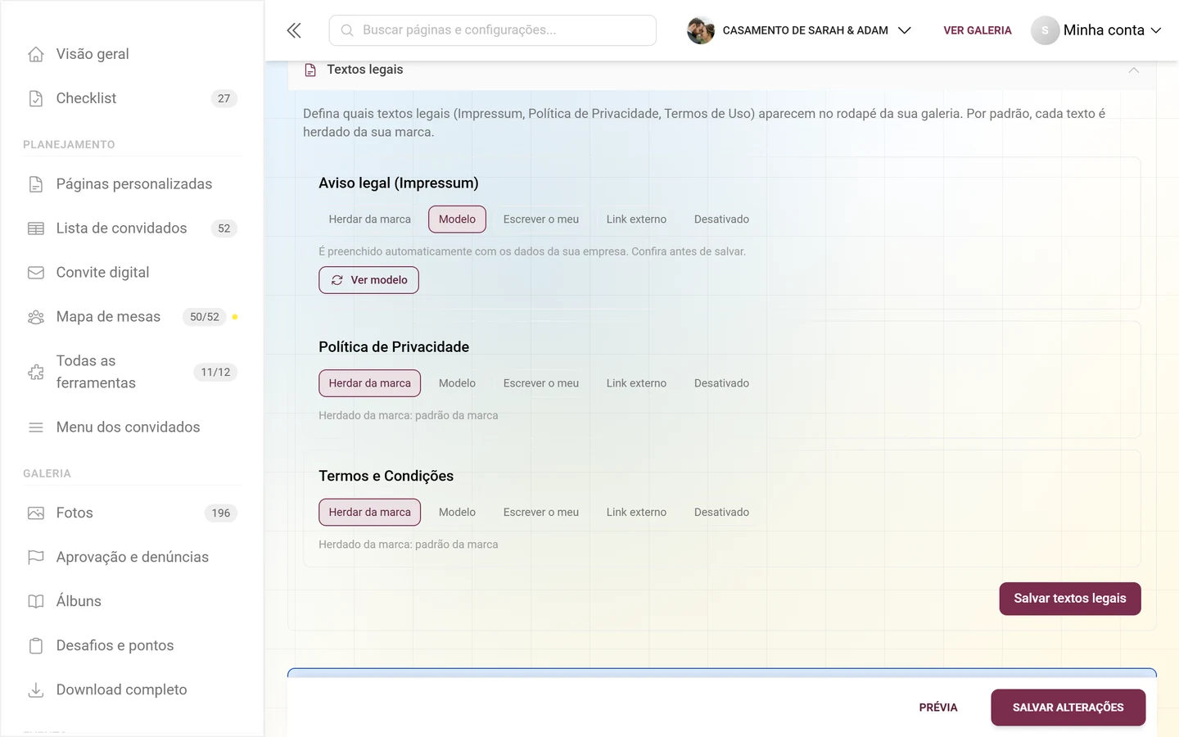
Task: Click Salvar textos legais button
Action: 1070,599
